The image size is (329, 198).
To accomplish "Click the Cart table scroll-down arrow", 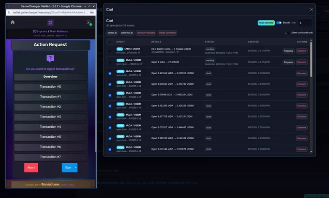I will tap(311, 152).
